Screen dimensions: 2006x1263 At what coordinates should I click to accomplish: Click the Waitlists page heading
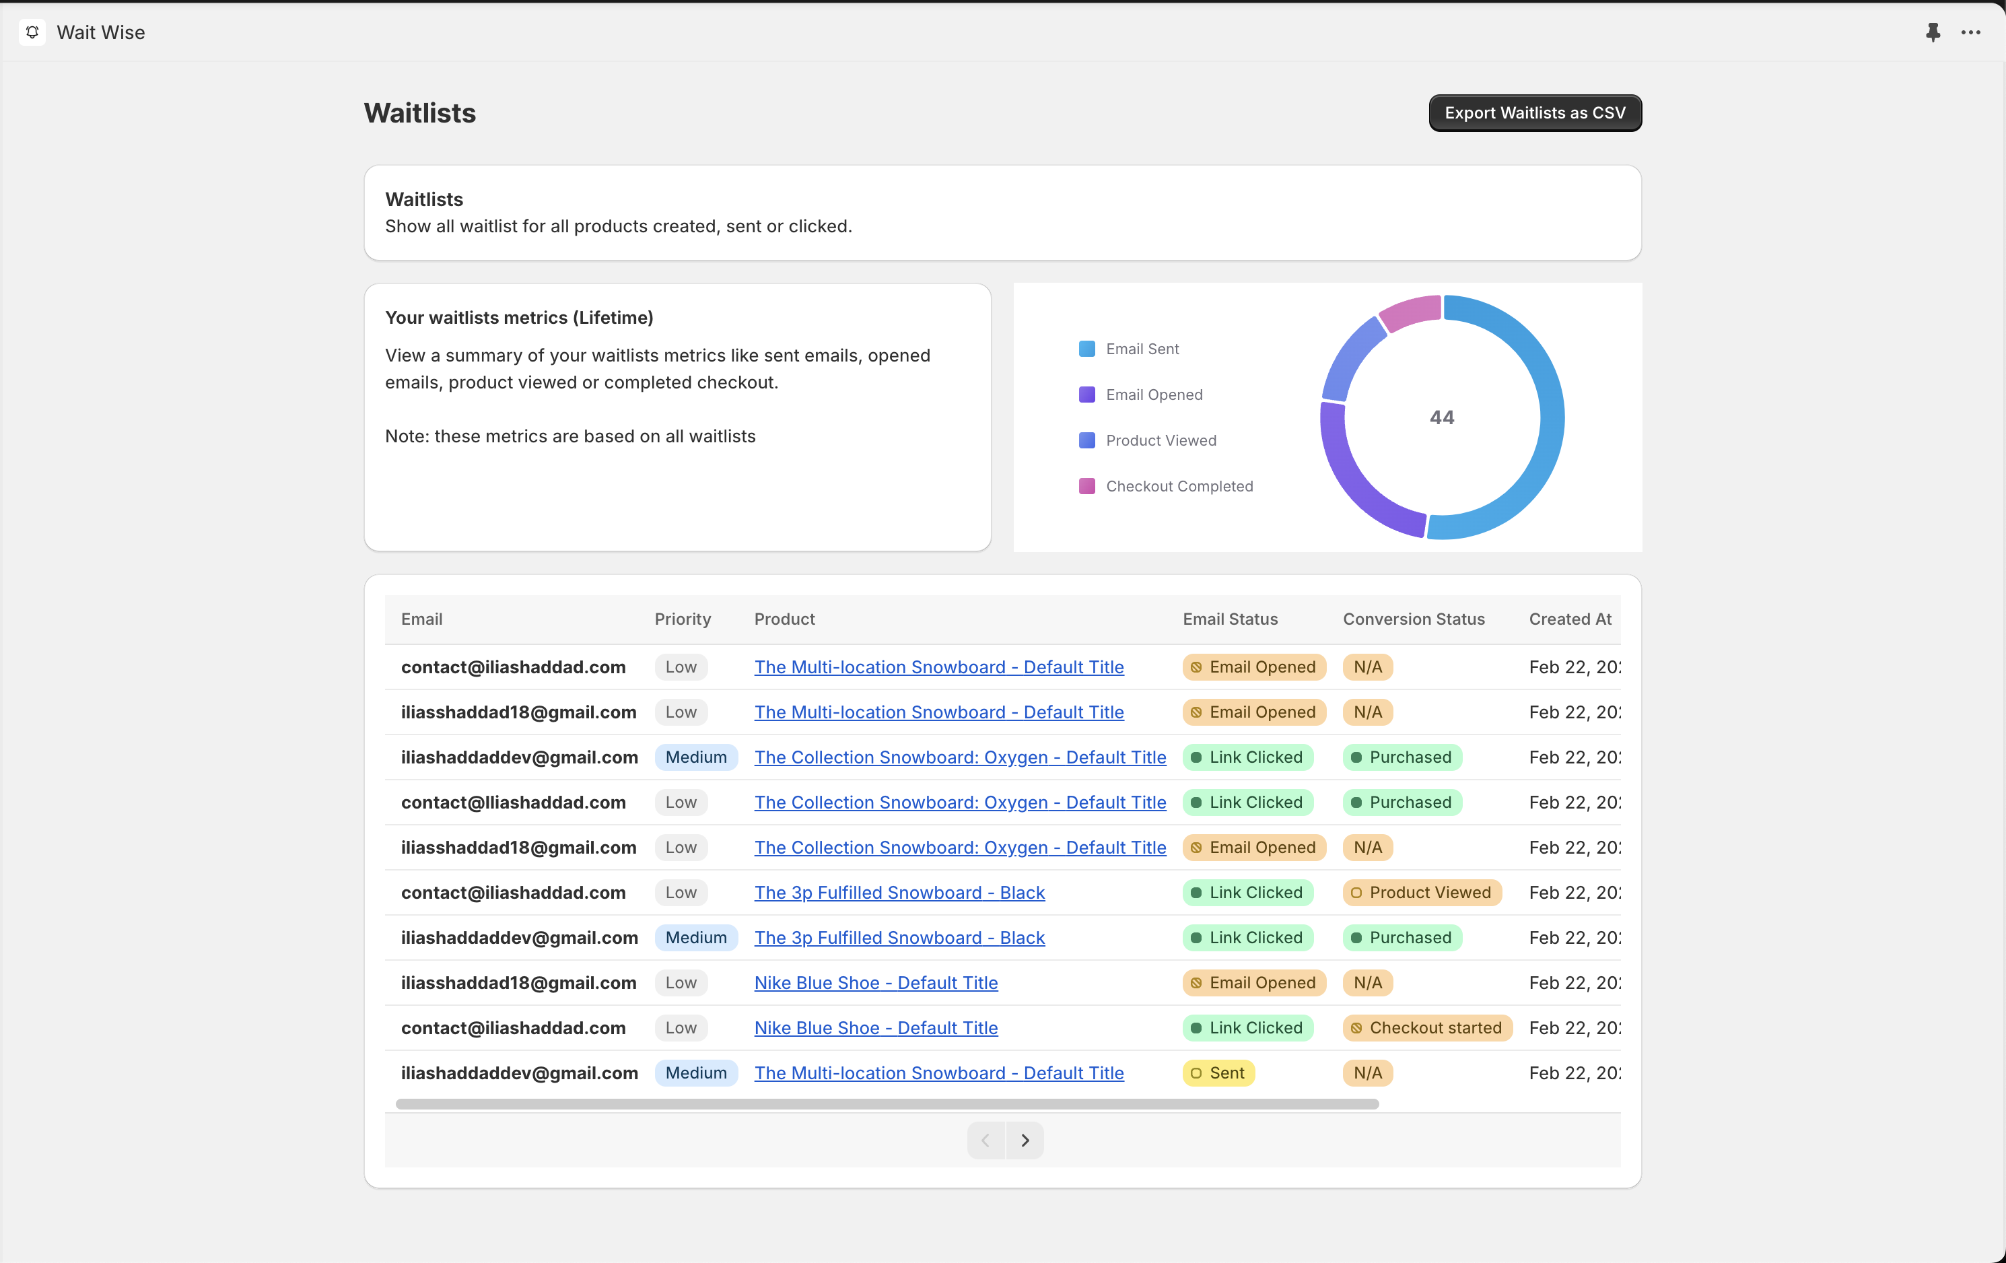[x=420, y=112]
